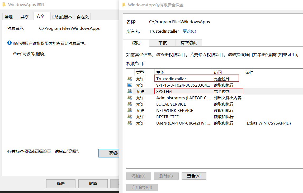Click the user icon of the LOCAL SERVICE row
Viewport: 303px width, 193px height.
130,104
